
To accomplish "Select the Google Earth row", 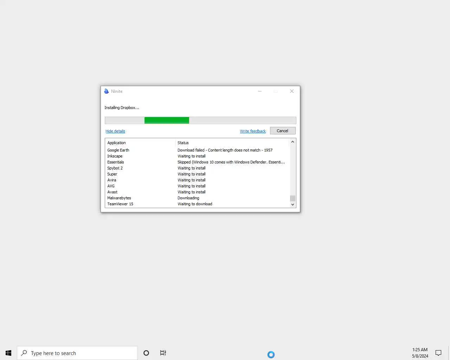I will point(197,150).
